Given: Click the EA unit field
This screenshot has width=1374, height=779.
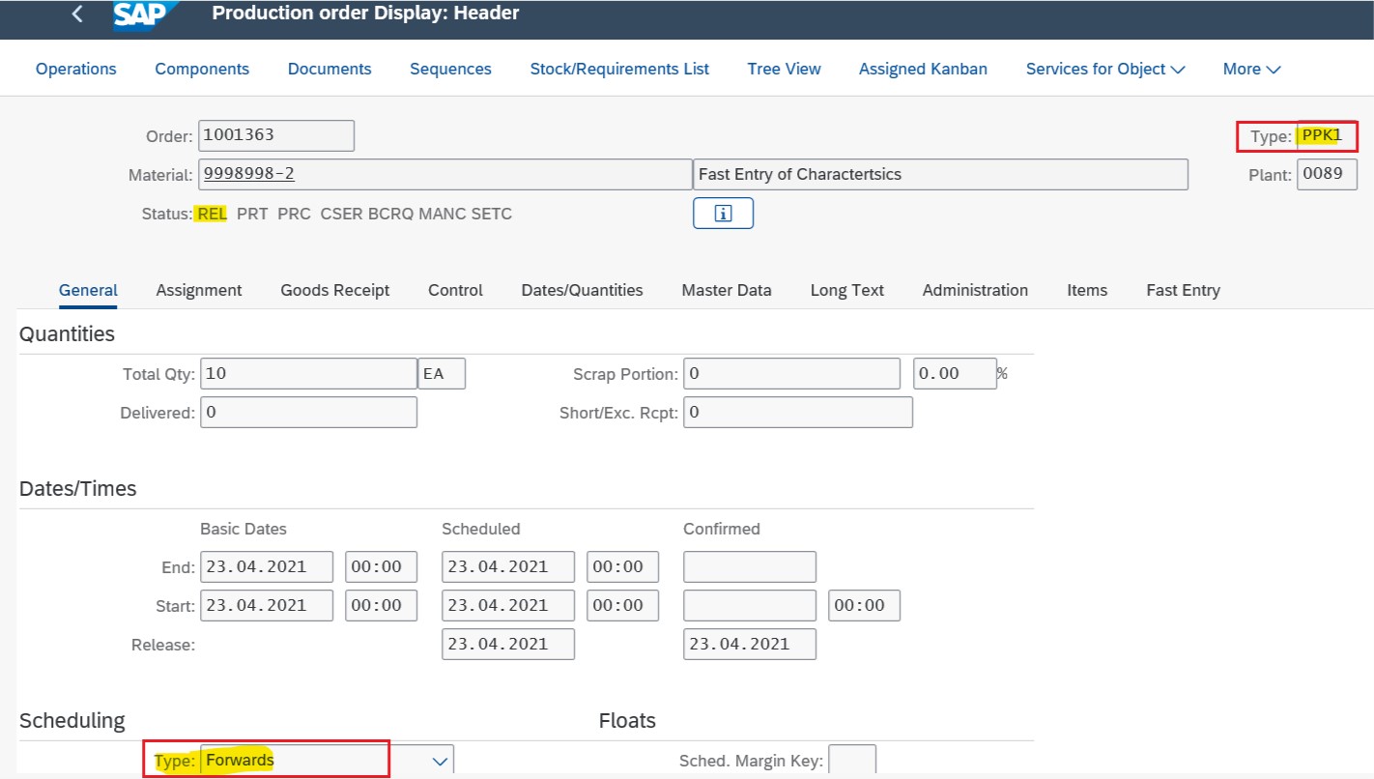Looking at the screenshot, I should click(442, 373).
